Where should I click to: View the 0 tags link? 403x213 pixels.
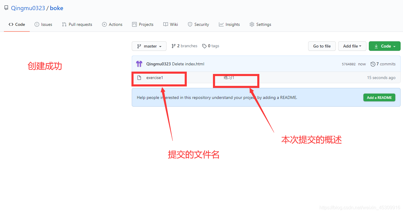tap(211, 46)
